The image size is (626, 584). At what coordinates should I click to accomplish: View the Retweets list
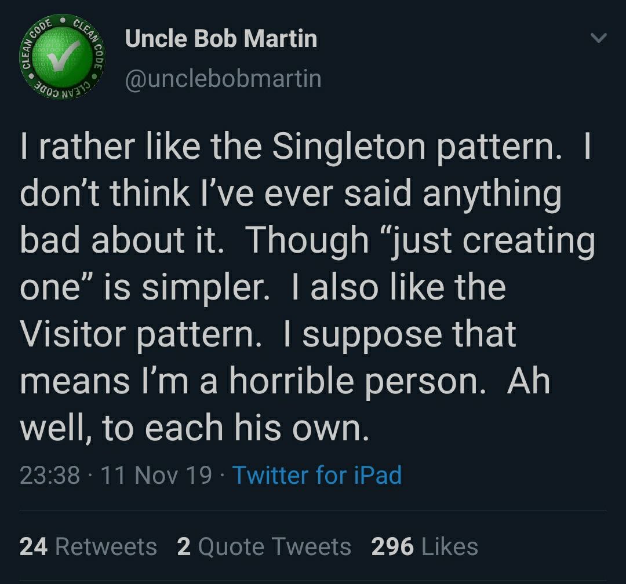click(x=88, y=546)
